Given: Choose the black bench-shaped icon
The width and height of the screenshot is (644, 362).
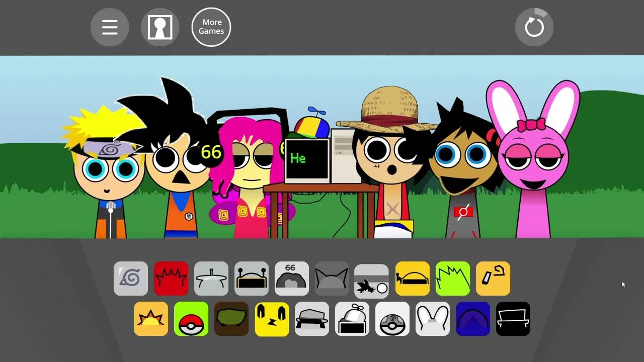Looking at the screenshot, I should (x=513, y=319).
